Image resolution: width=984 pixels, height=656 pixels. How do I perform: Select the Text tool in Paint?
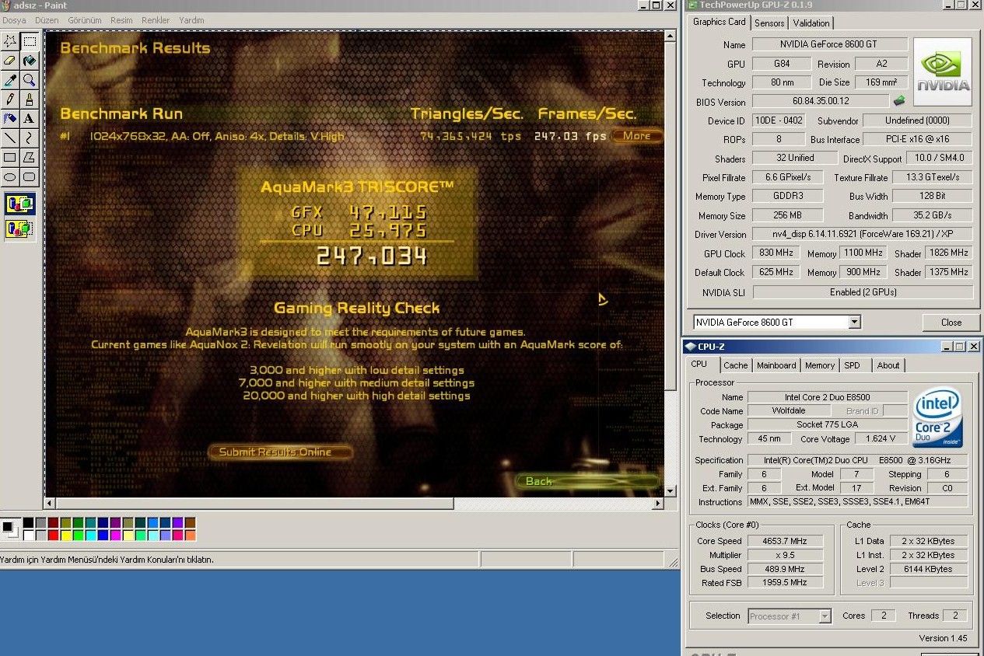pyautogui.click(x=30, y=118)
